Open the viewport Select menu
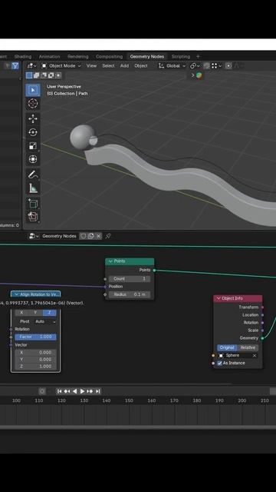Screen dimensions: 276x492 108,65
